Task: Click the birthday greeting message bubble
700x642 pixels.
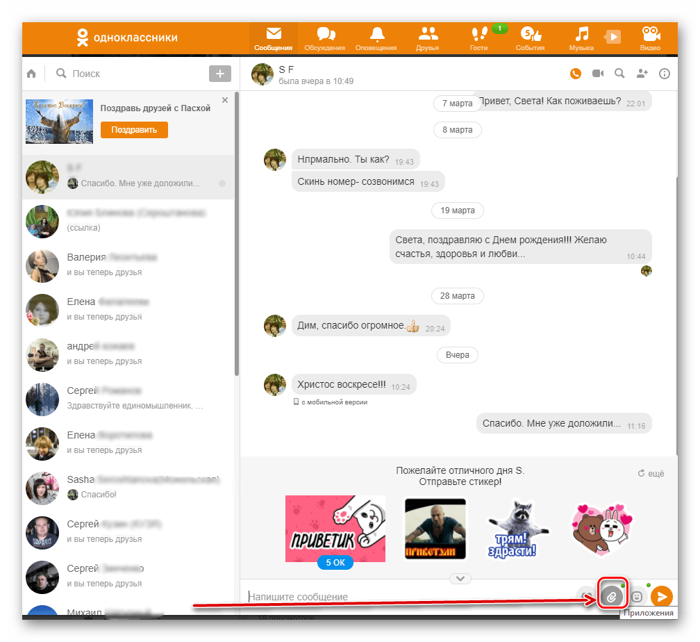Action: coord(521,247)
